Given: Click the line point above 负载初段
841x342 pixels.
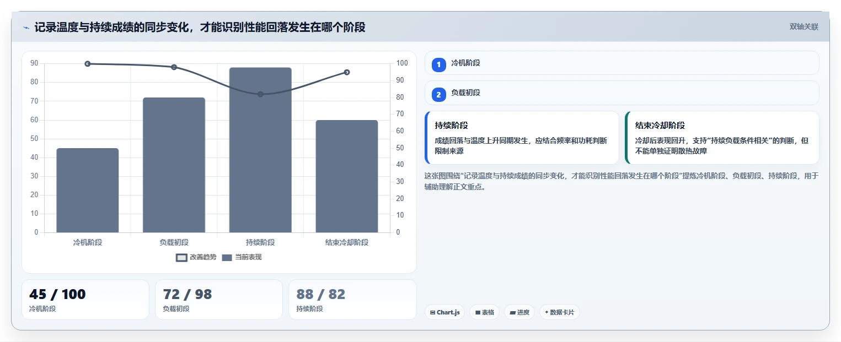Looking at the screenshot, I should point(174,67).
